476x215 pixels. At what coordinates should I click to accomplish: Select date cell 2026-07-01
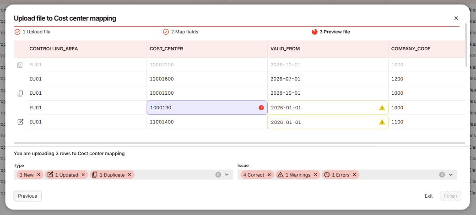coord(328,79)
